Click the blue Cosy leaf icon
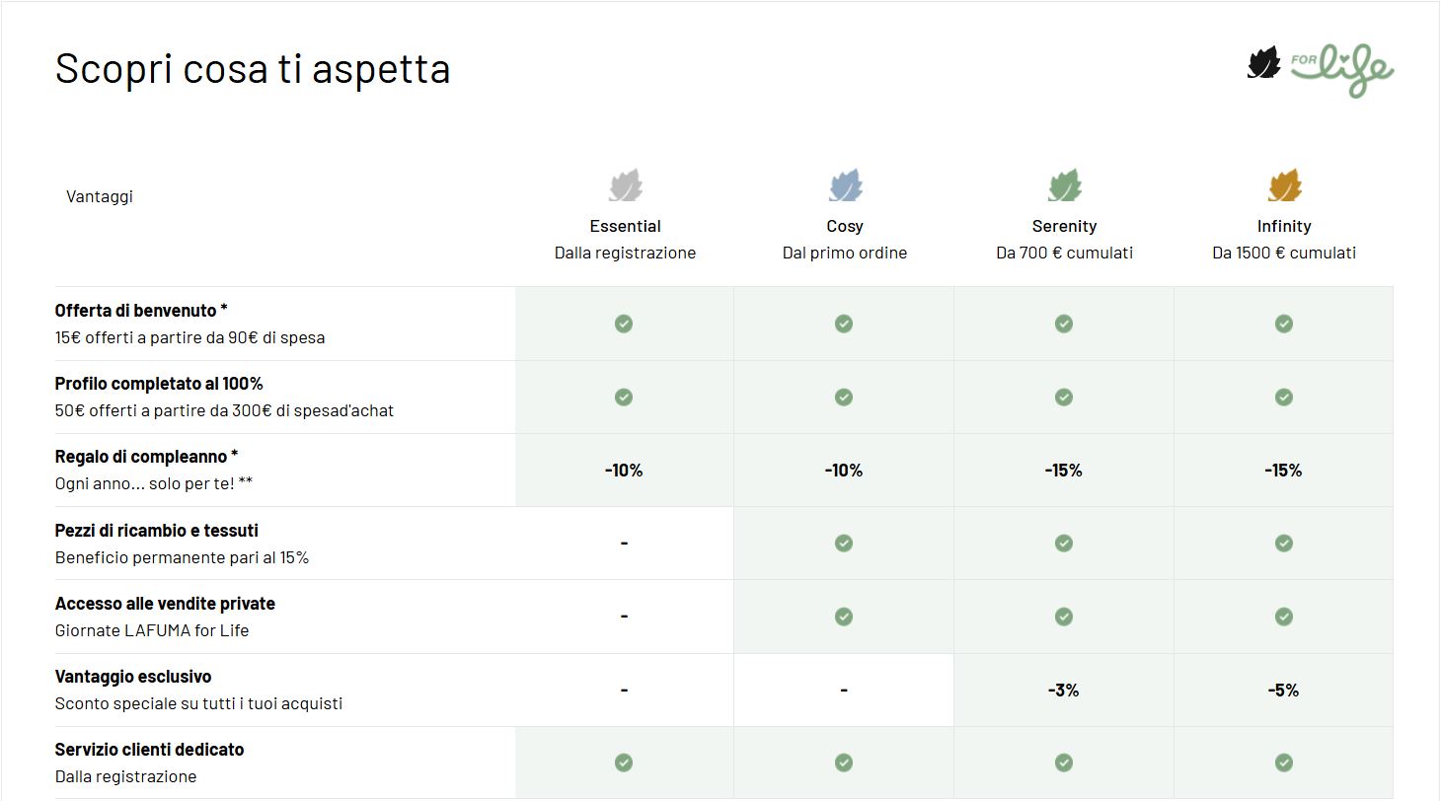1441x801 pixels. pos(846,185)
